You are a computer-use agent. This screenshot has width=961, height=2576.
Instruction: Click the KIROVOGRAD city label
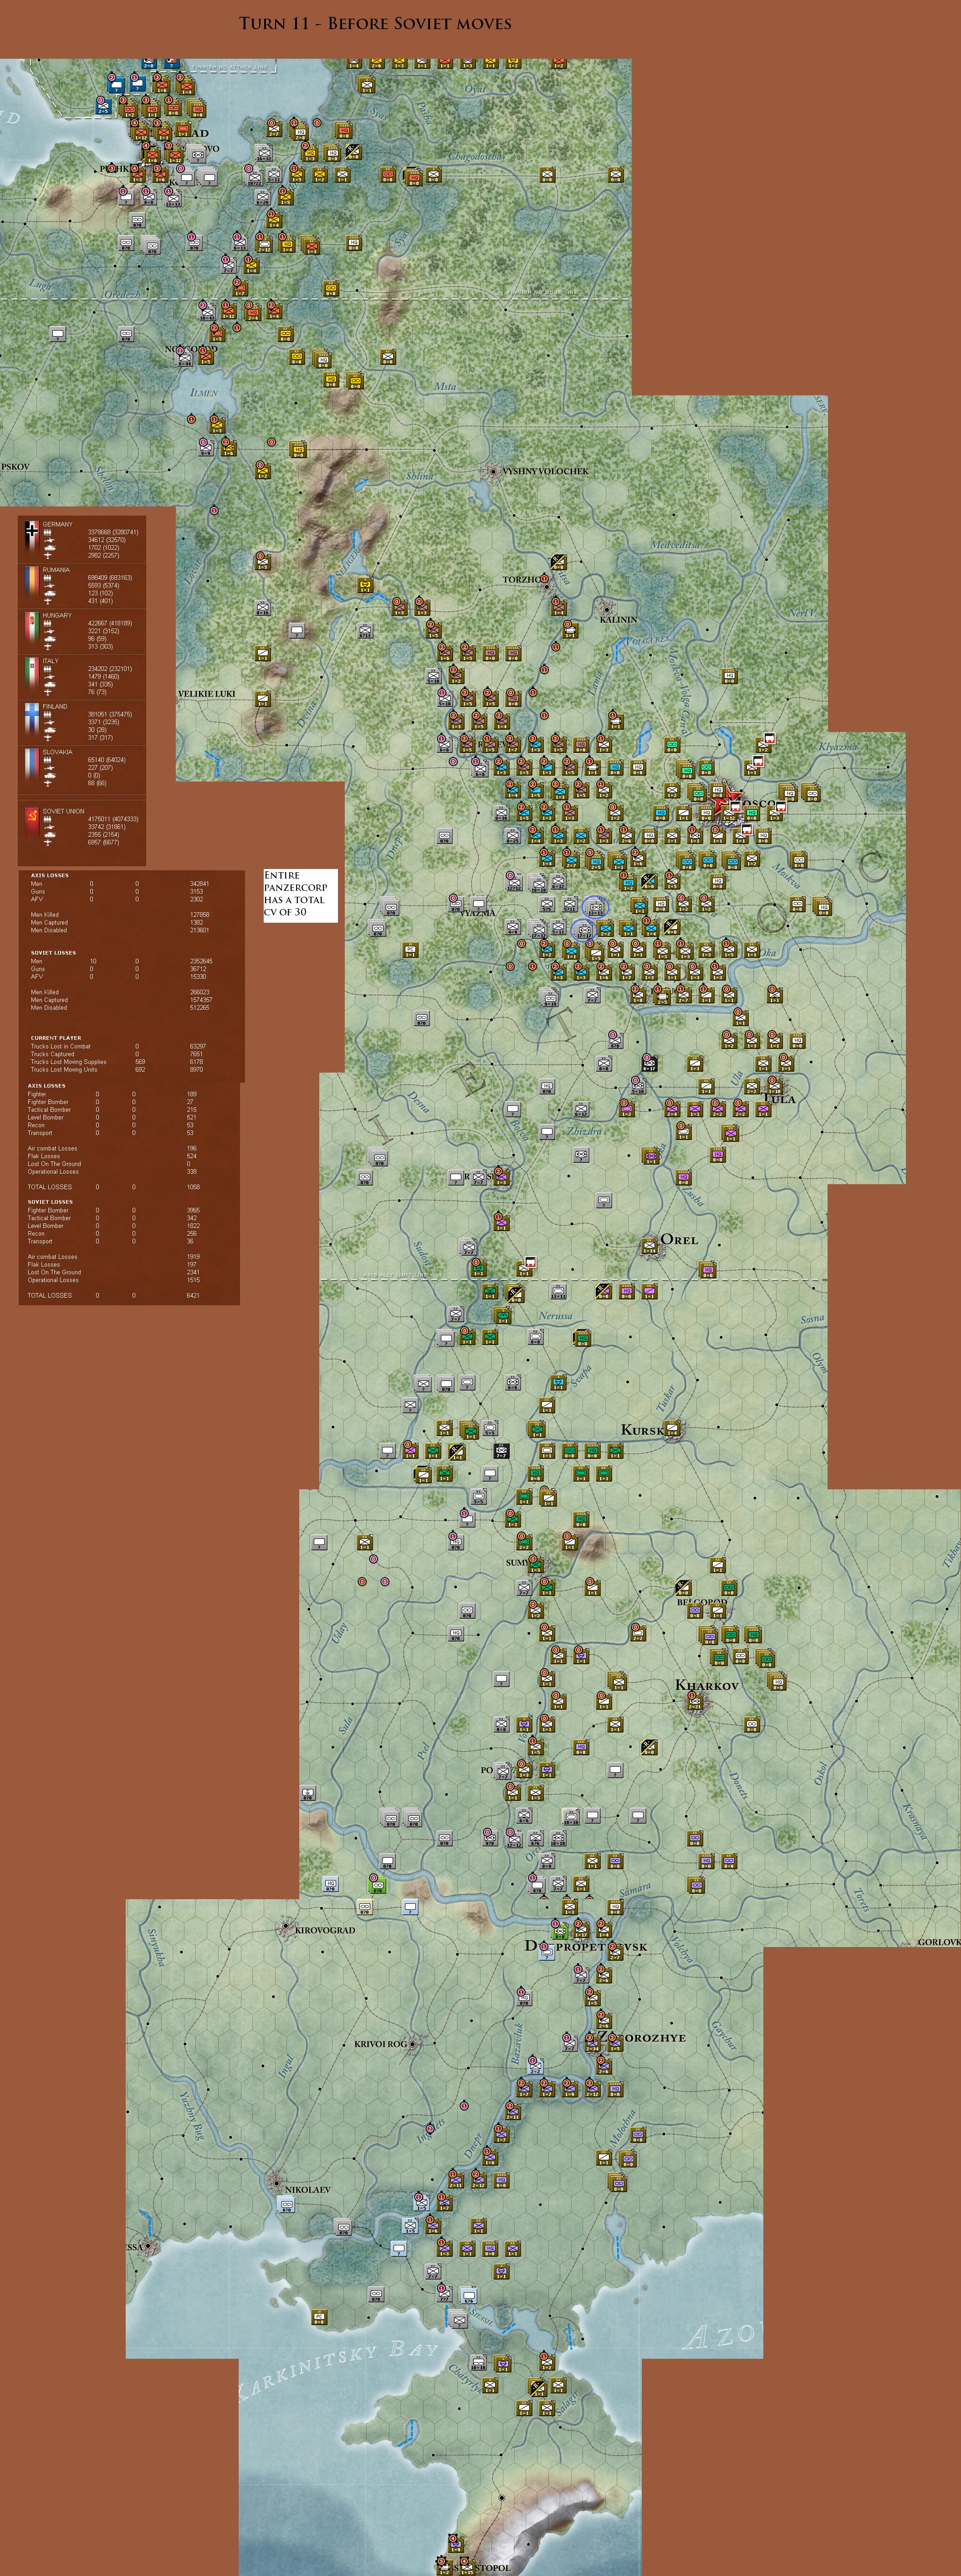coord(325,1930)
